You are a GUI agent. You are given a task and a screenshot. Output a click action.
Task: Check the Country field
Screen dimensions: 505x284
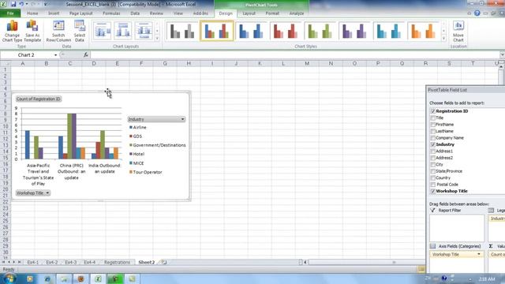point(433,177)
